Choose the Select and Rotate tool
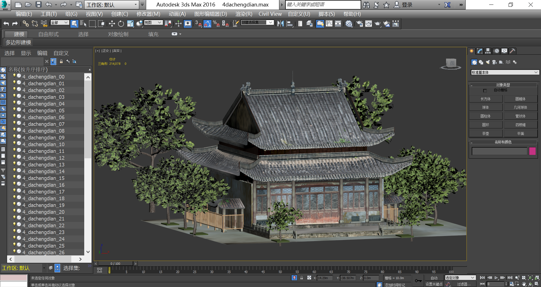This screenshot has height=287, width=541. 121,24
